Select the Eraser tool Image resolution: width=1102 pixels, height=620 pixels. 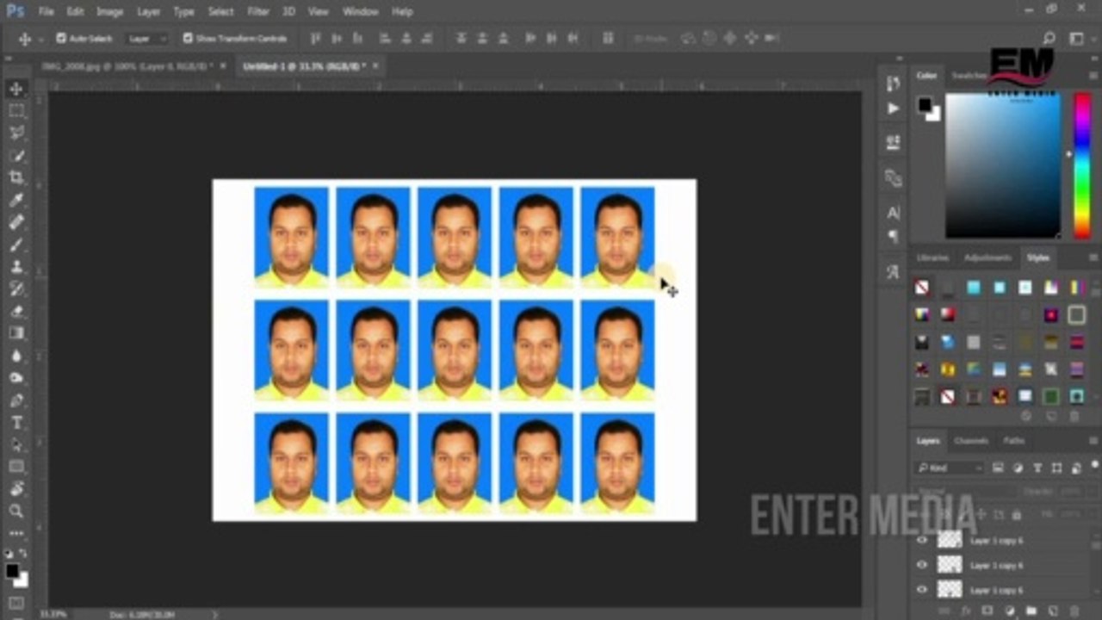pos(16,311)
